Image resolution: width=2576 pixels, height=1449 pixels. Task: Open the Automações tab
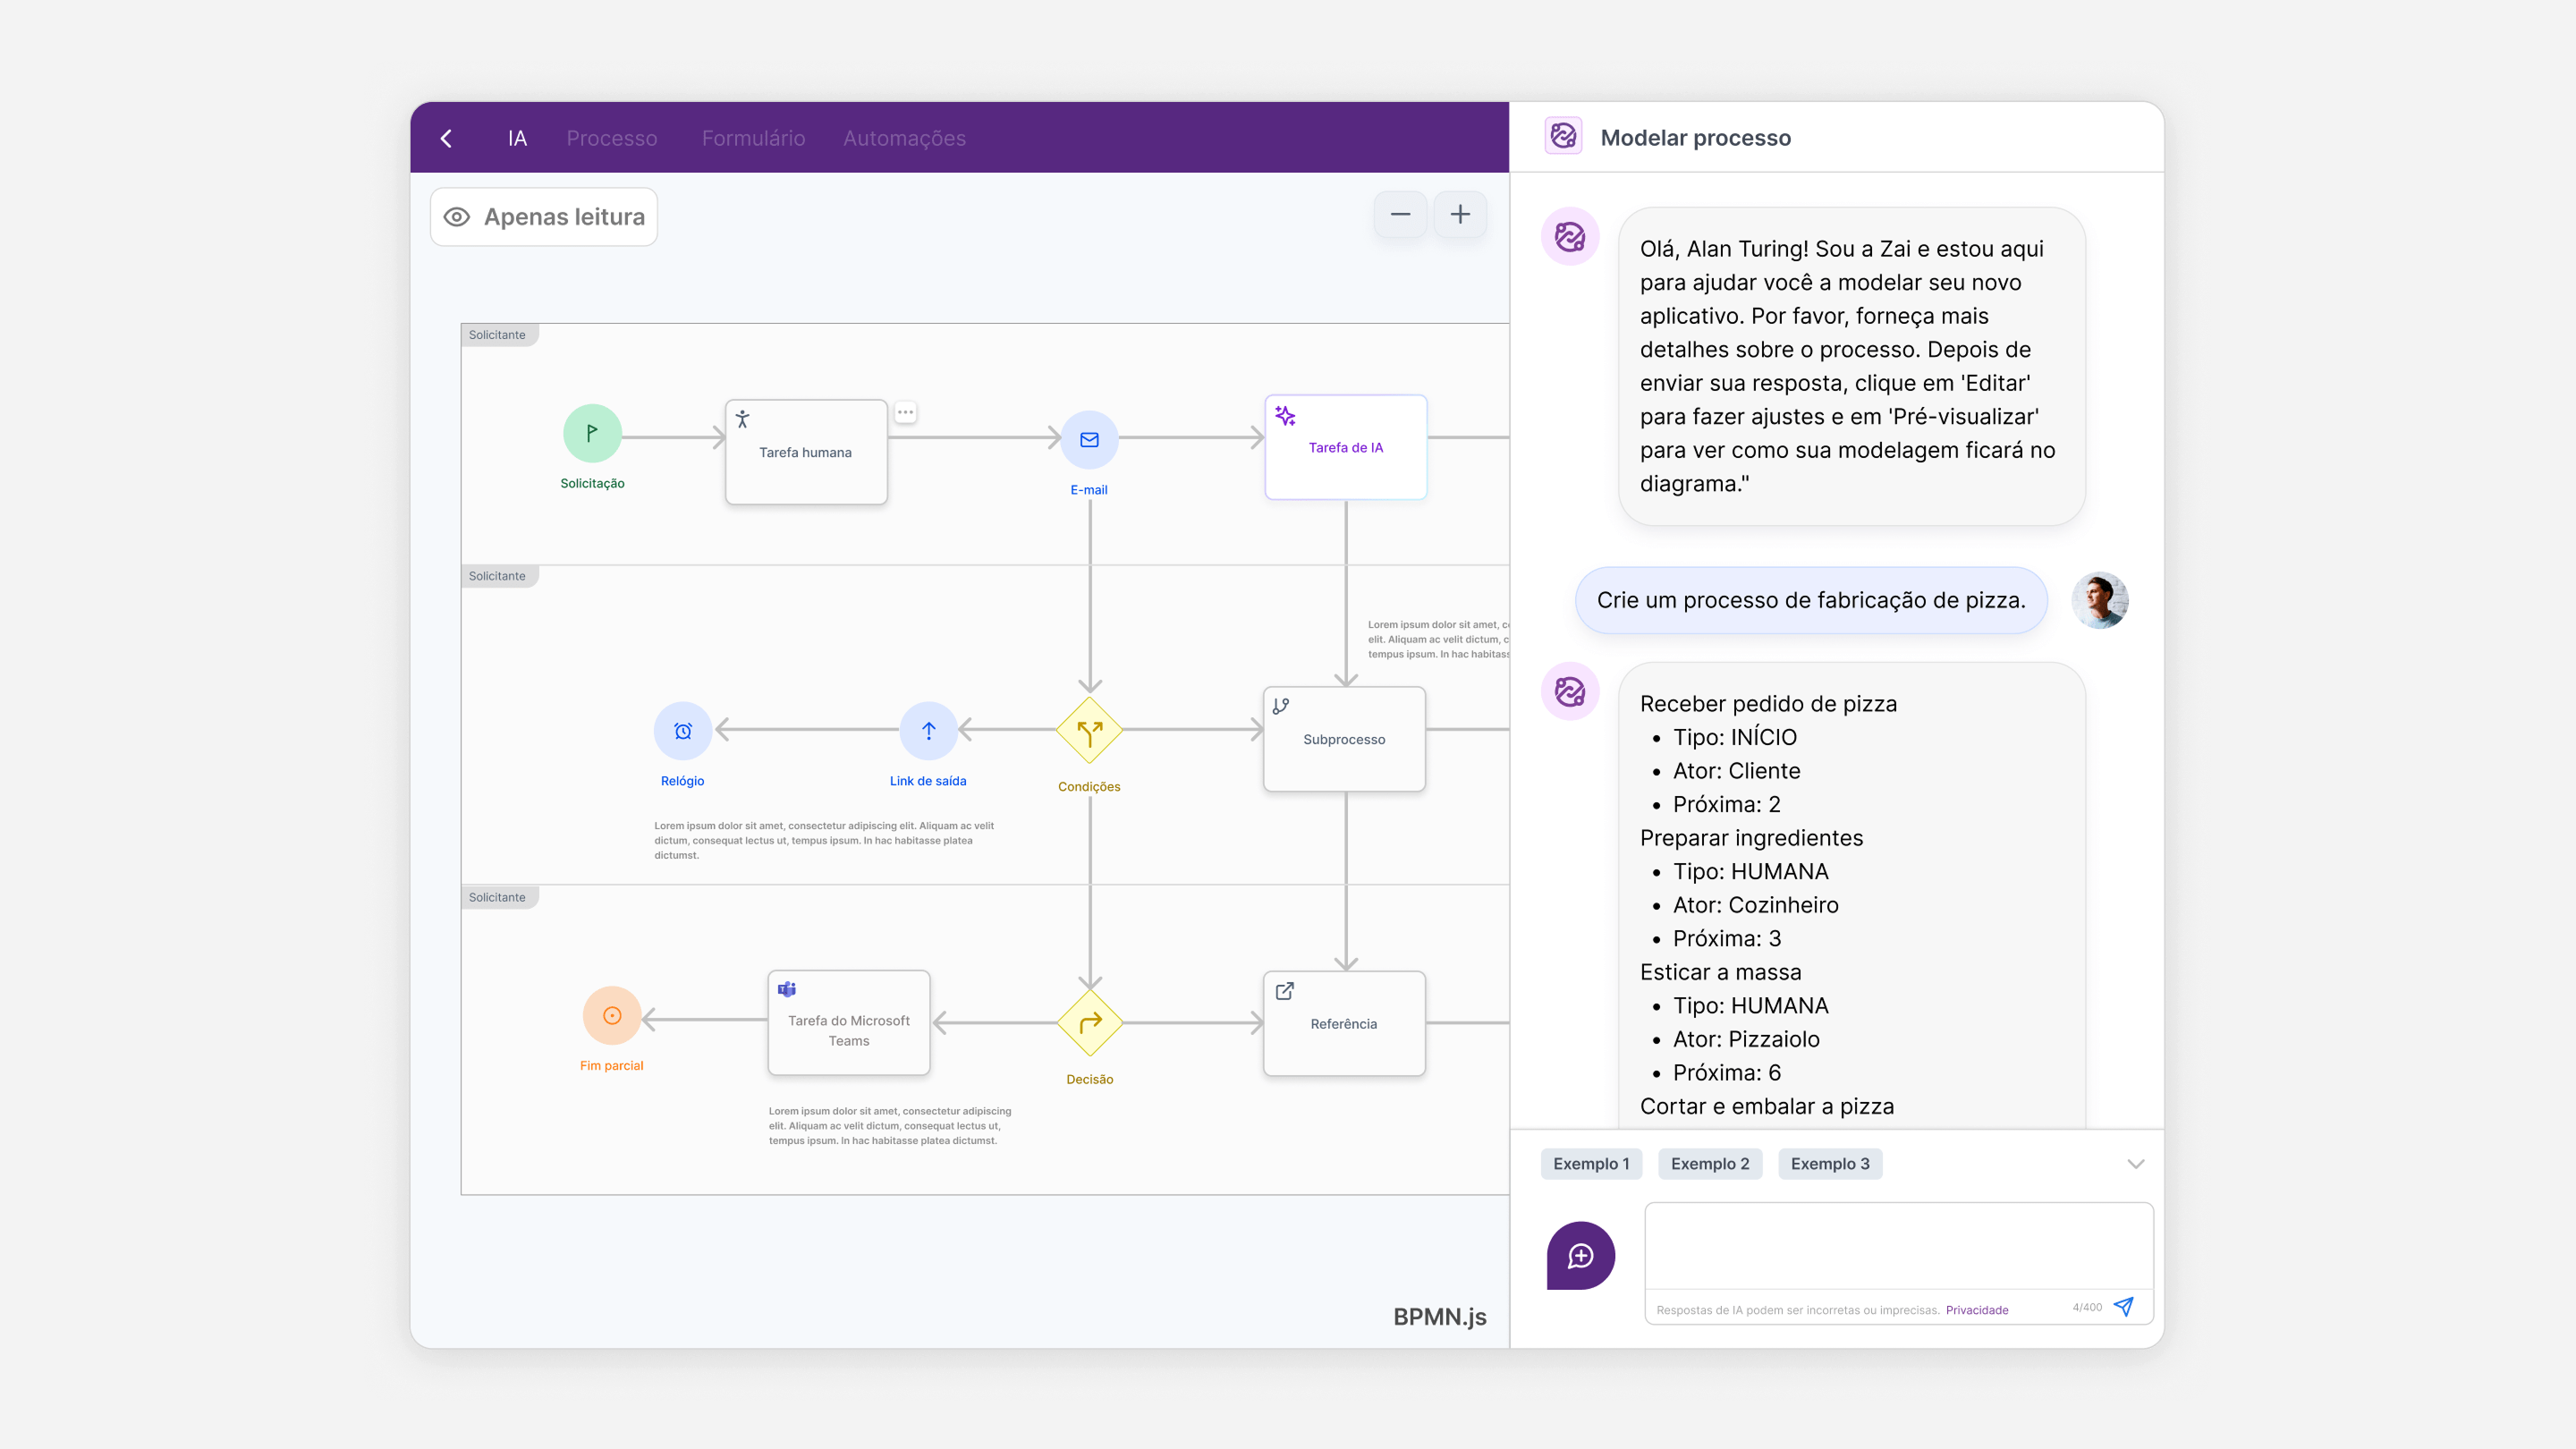tap(904, 138)
